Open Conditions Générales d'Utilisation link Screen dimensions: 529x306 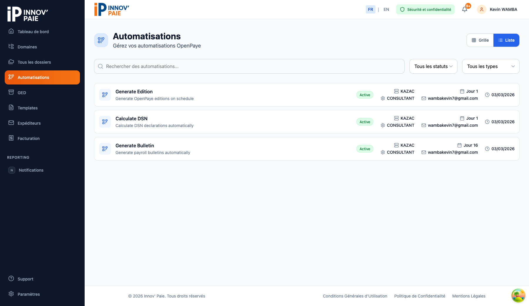point(355,296)
